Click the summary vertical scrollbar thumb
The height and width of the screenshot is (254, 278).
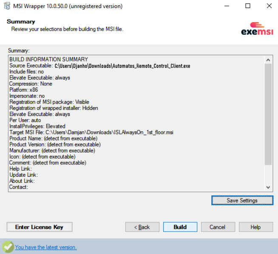[x=268, y=114]
